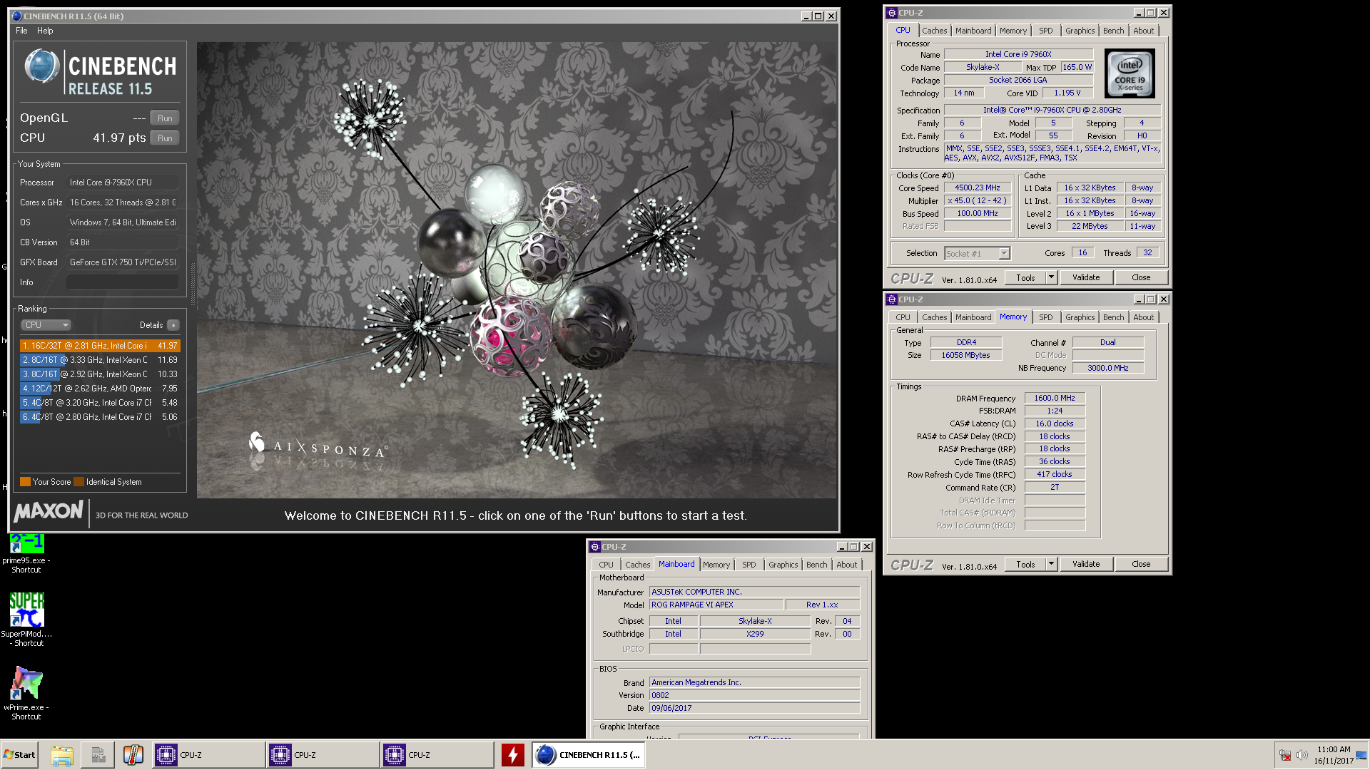Click Close button in top CPU-Z window
Image resolution: width=1370 pixels, height=770 pixels.
point(1141,277)
